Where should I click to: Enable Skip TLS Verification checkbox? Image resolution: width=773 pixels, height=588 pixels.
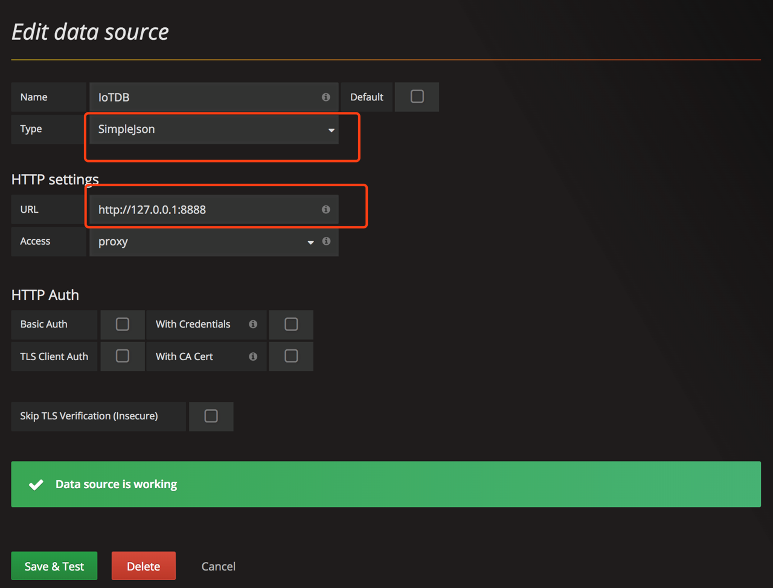pos(211,416)
